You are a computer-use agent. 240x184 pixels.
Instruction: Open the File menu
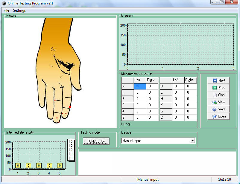(6, 10)
